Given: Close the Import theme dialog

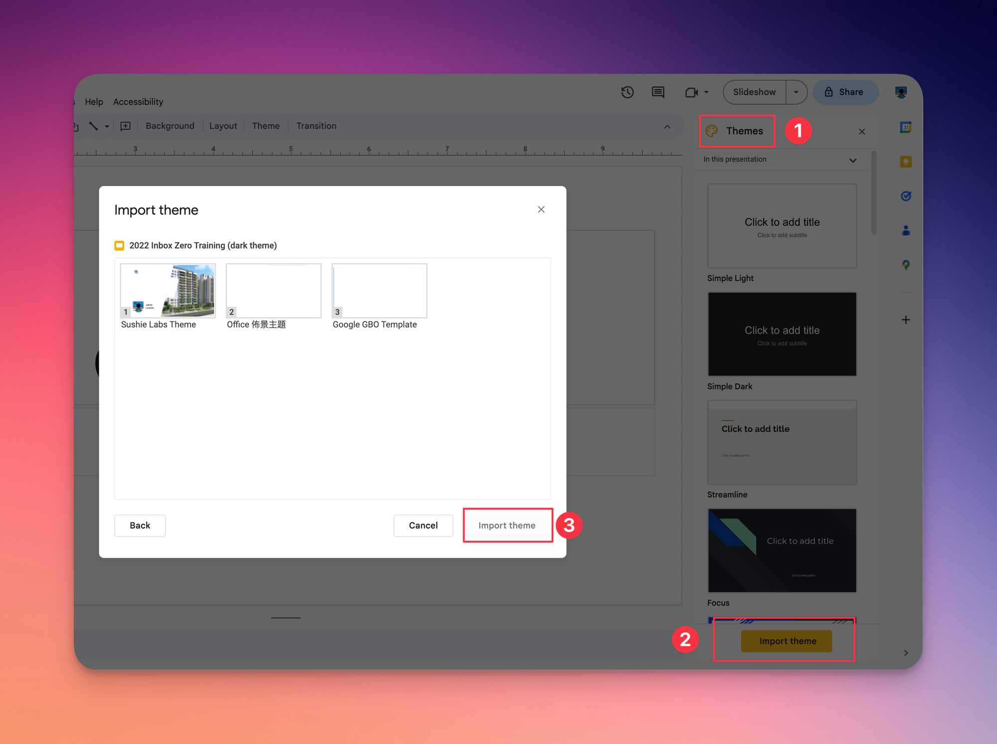Looking at the screenshot, I should pyautogui.click(x=541, y=209).
